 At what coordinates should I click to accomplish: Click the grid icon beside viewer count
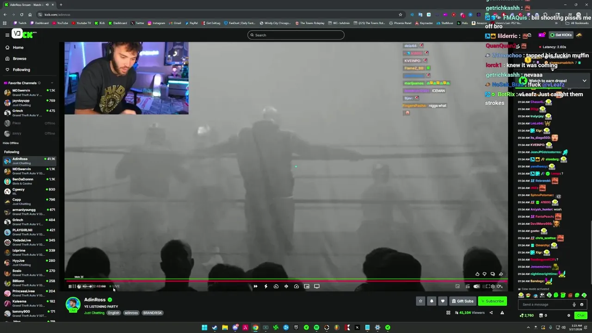click(x=448, y=313)
